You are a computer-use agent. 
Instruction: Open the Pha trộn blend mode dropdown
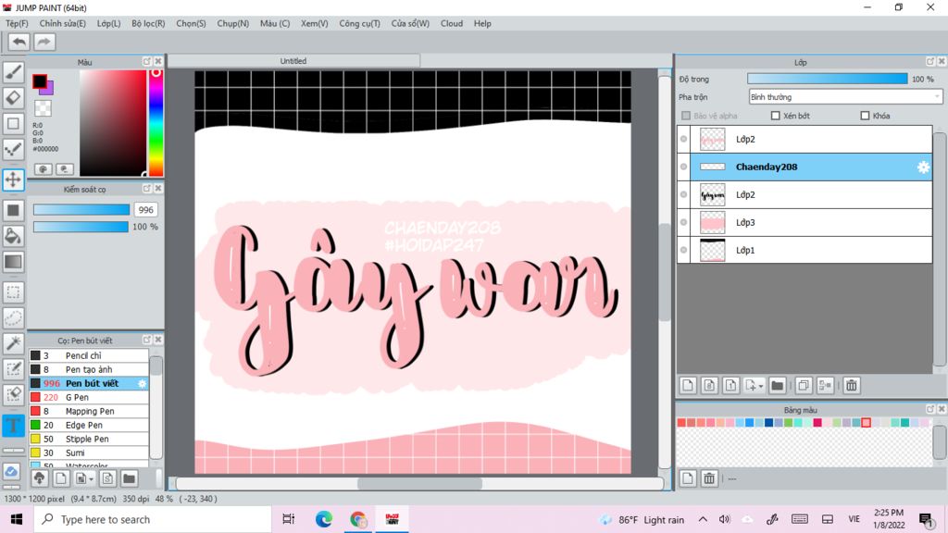[845, 96]
